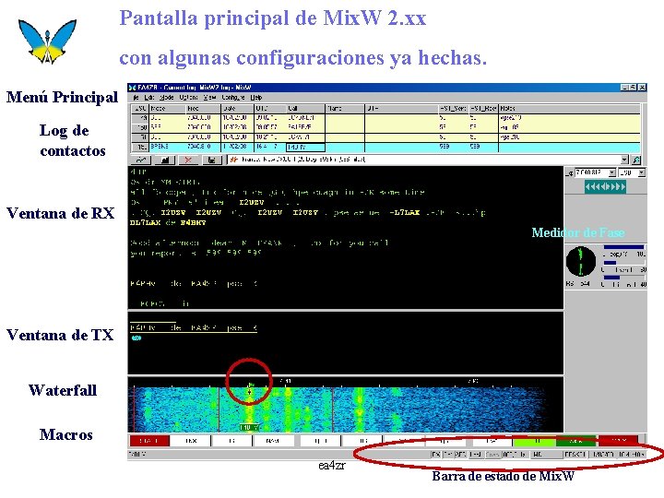Click the red X delete-QSO toolbar icon
This screenshot has width=664, height=498.
tap(188, 160)
